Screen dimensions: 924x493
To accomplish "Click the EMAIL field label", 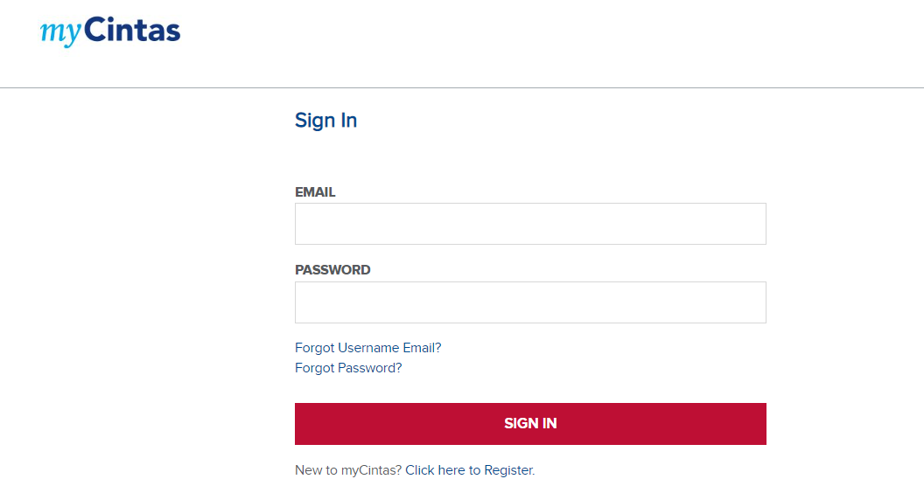I will pos(315,192).
